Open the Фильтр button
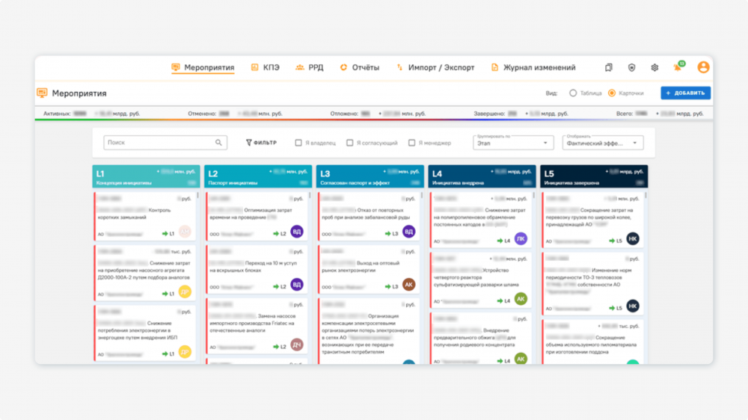This screenshot has height=420, width=748. pos(261,143)
